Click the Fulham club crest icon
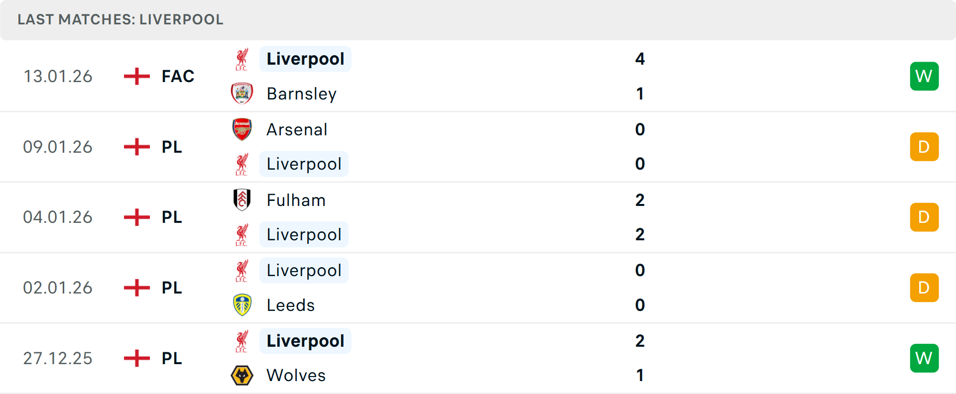Screen dimensions: 956x394 (x=242, y=200)
